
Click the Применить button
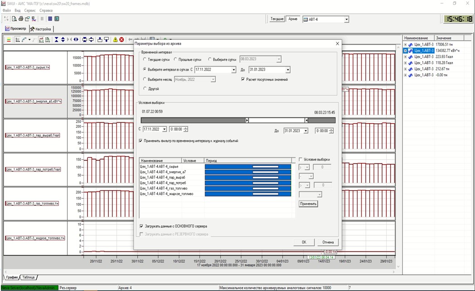click(308, 204)
